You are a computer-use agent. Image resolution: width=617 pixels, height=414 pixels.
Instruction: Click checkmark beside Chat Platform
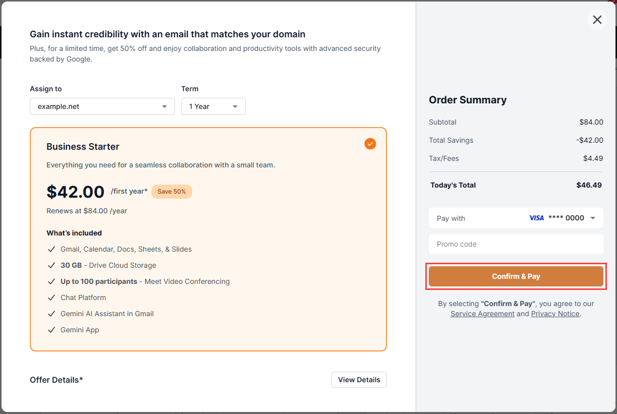click(51, 298)
